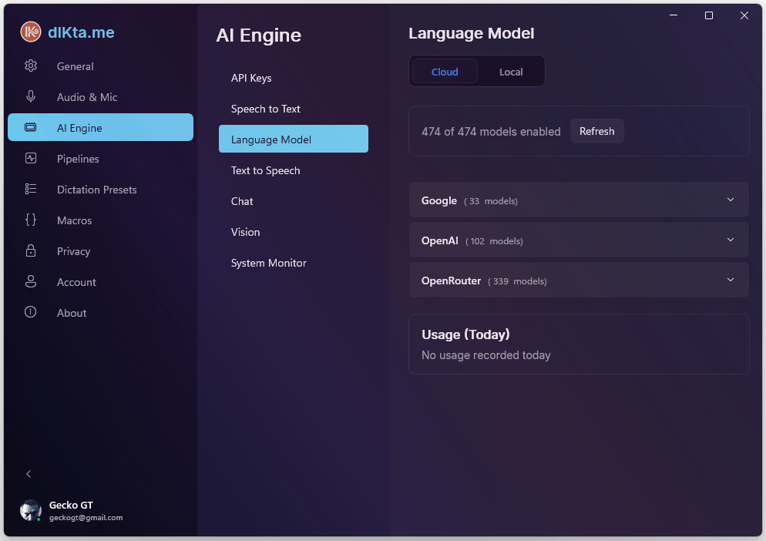Expand the OpenRouter models group

click(579, 280)
